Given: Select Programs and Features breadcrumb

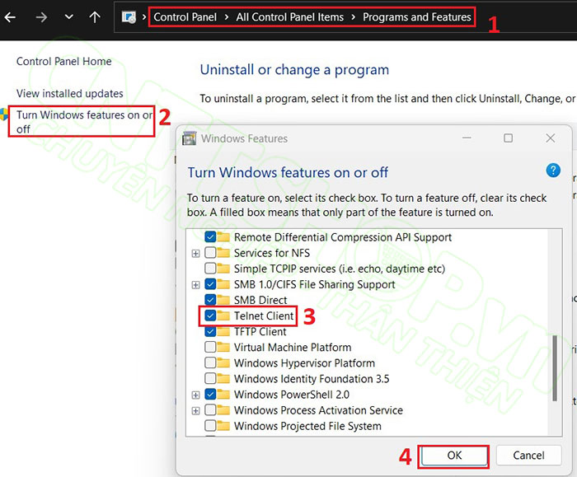Looking at the screenshot, I should pyautogui.click(x=417, y=17).
